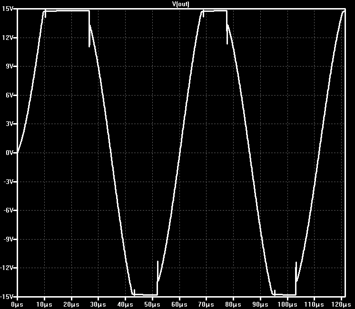Click the 80µs time axis label
This screenshot has height=309, width=355.
coord(233,304)
